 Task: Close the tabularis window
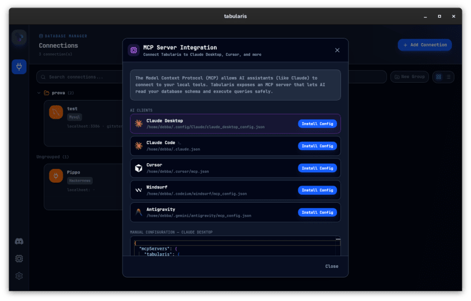tap(454, 16)
